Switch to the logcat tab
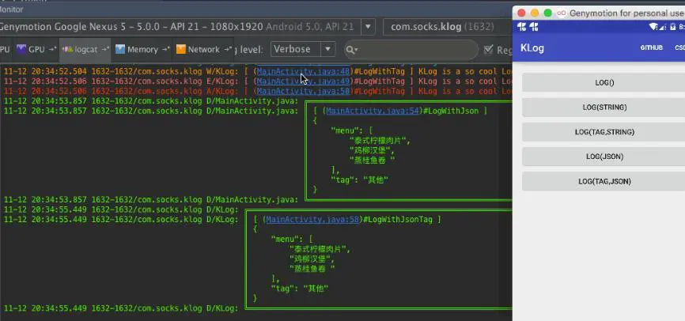The height and width of the screenshot is (321, 685). coord(85,49)
